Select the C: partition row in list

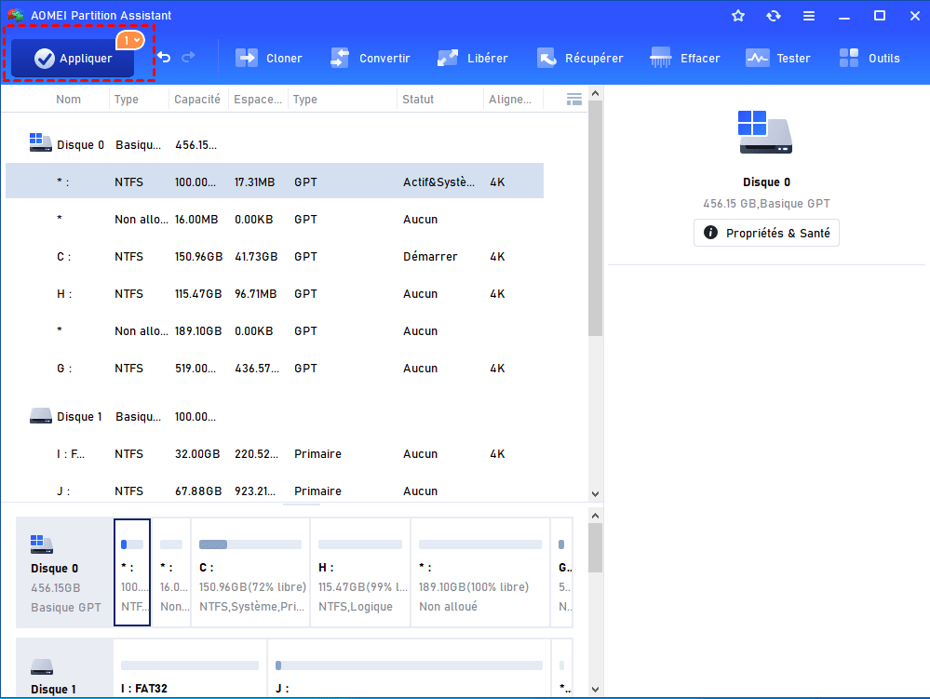275,257
